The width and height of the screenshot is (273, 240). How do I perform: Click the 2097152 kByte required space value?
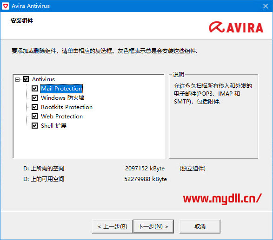click(x=145, y=169)
